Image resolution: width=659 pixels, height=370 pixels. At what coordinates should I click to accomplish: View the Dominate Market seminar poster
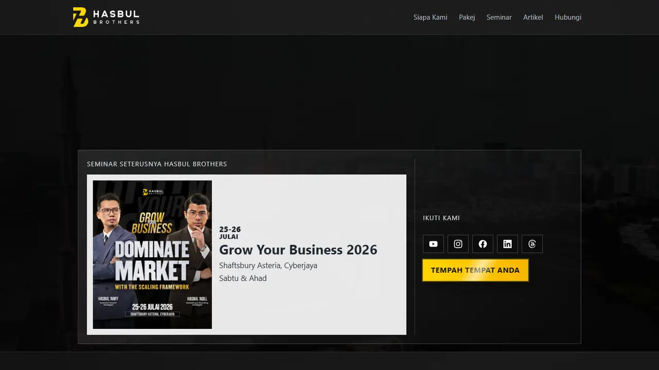[x=152, y=254]
